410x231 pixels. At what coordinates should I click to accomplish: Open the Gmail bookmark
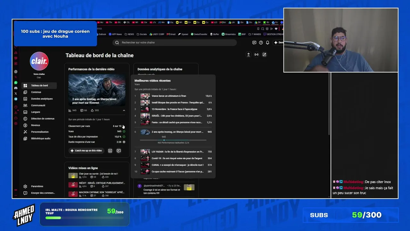(171, 34)
